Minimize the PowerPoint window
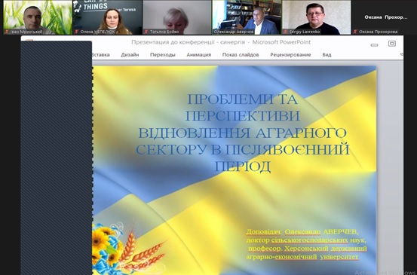The height and width of the screenshot is (275, 417). pyautogui.click(x=374, y=45)
